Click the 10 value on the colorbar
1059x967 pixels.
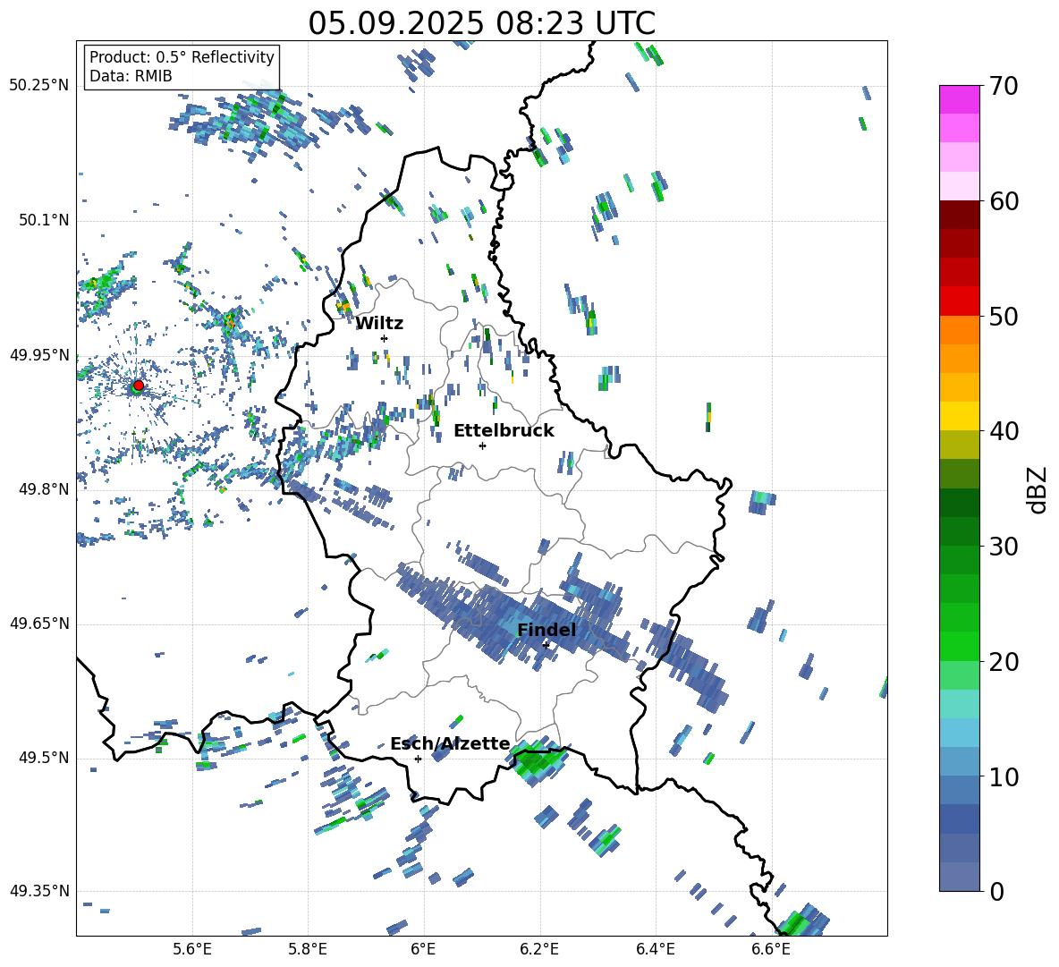[1004, 777]
